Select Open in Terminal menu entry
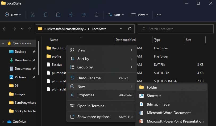Viewport: 216px width, 126px height. pos(91,106)
